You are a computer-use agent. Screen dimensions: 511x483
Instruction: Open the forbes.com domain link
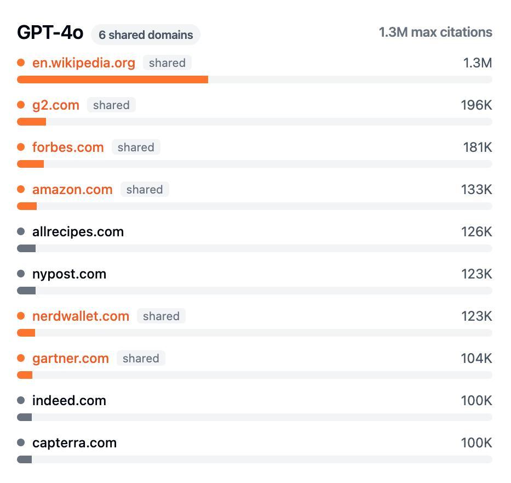[x=68, y=147]
